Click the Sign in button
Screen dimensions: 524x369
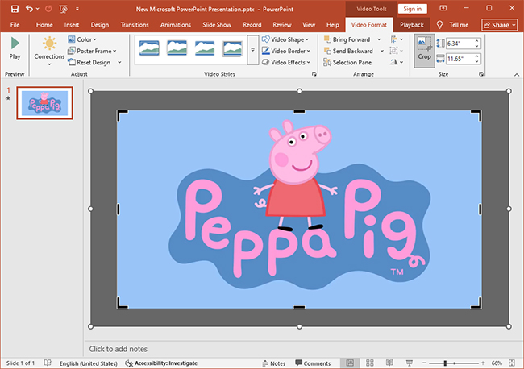point(413,9)
